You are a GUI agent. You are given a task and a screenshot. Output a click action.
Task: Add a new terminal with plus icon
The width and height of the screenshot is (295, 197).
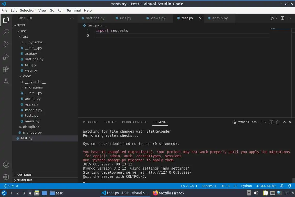pyautogui.click(x=261, y=122)
